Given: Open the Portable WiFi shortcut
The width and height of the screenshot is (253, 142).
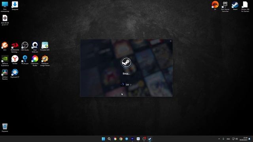Looking at the screenshot, I should 45,47.
